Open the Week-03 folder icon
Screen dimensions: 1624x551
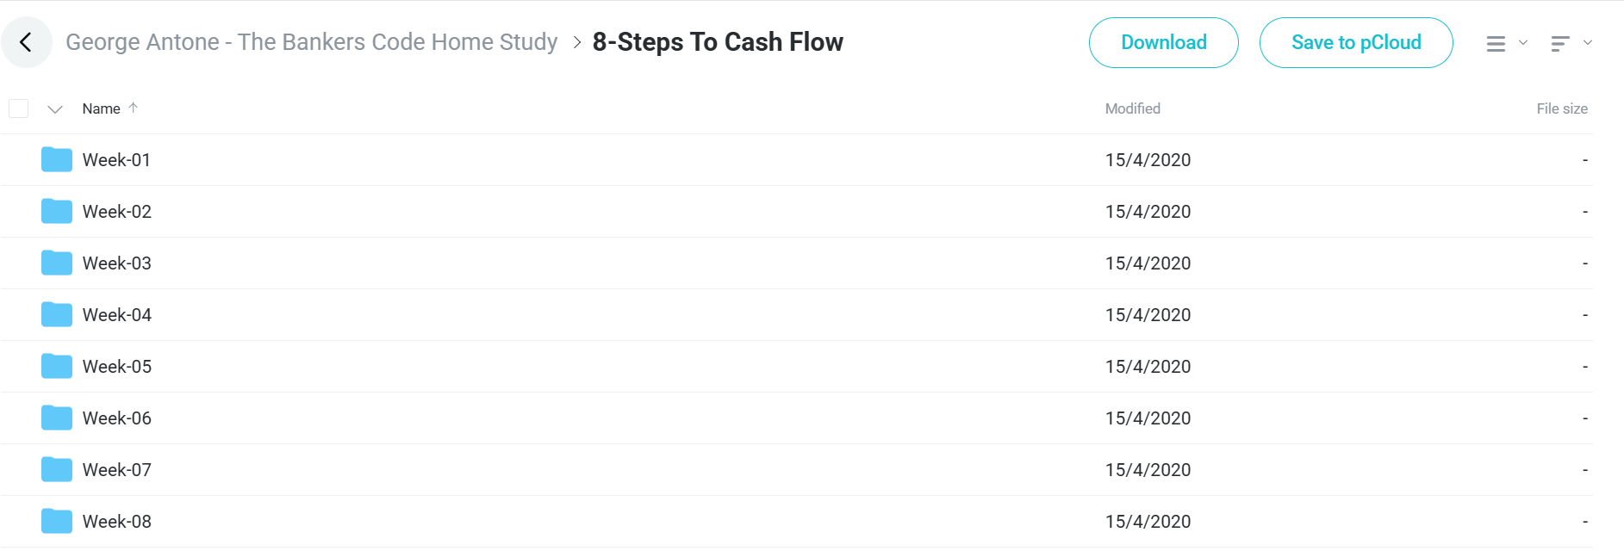tap(57, 263)
